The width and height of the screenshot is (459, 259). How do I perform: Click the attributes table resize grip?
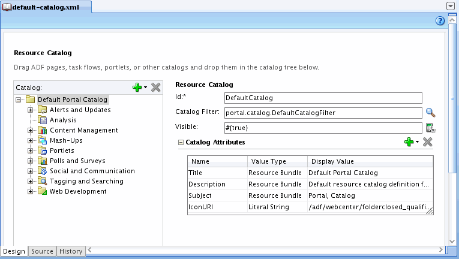[430, 211]
